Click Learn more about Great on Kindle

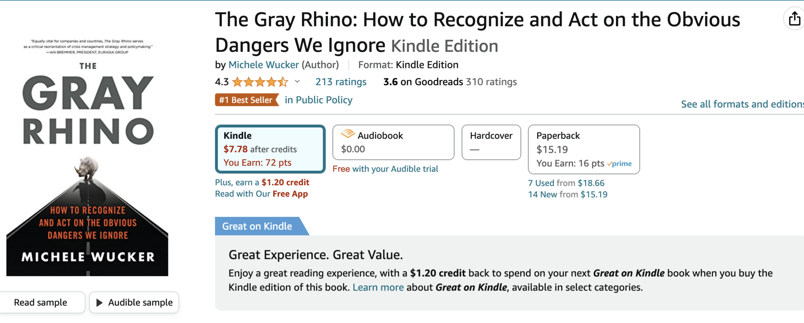[x=378, y=287]
